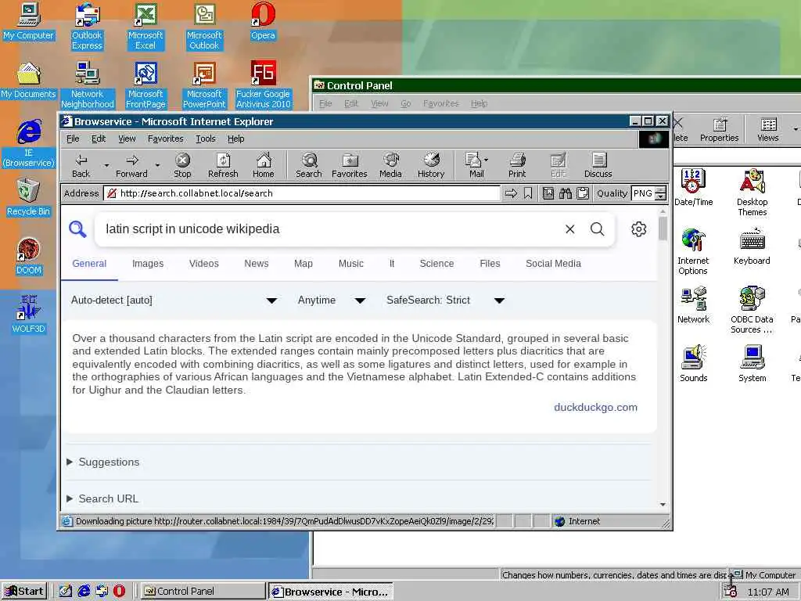Open the Mail button dropdown arrow
The height and width of the screenshot is (601, 801).
coord(486,160)
